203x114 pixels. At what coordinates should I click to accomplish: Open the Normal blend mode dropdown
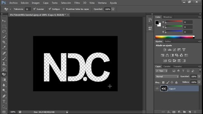[x=167, y=77]
